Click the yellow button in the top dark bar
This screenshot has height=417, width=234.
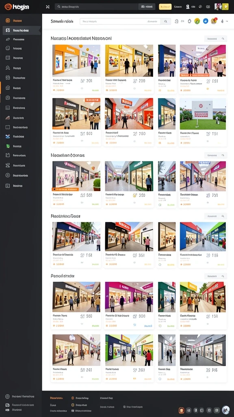165,7
